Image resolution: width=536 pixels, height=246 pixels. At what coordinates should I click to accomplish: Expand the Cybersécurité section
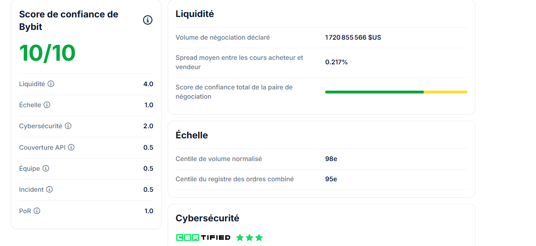coord(207,218)
